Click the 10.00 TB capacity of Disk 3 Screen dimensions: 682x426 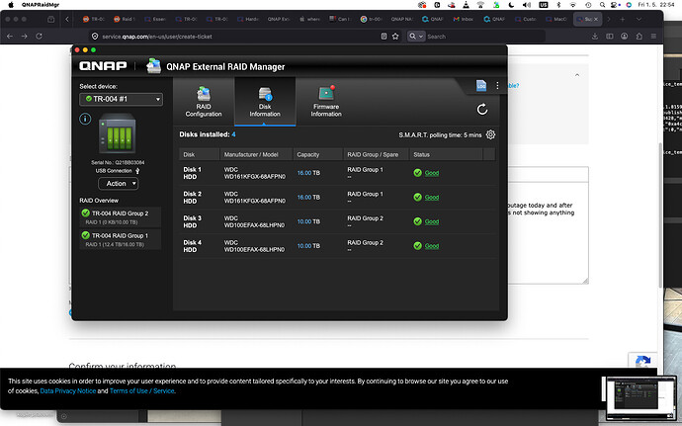pyautogui.click(x=308, y=221)
